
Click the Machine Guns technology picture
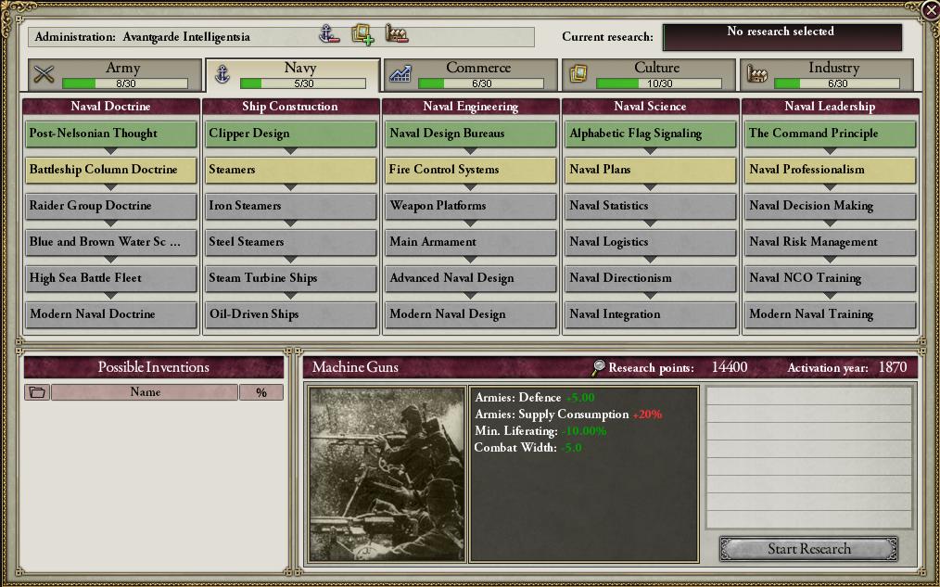387,474
